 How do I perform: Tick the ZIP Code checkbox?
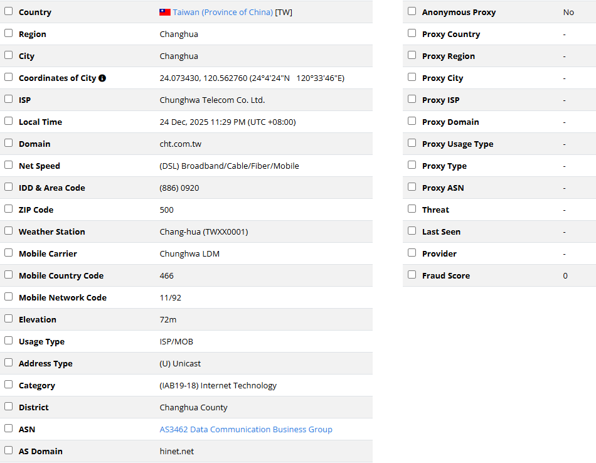pyautogui.click(x=8, y=209)
